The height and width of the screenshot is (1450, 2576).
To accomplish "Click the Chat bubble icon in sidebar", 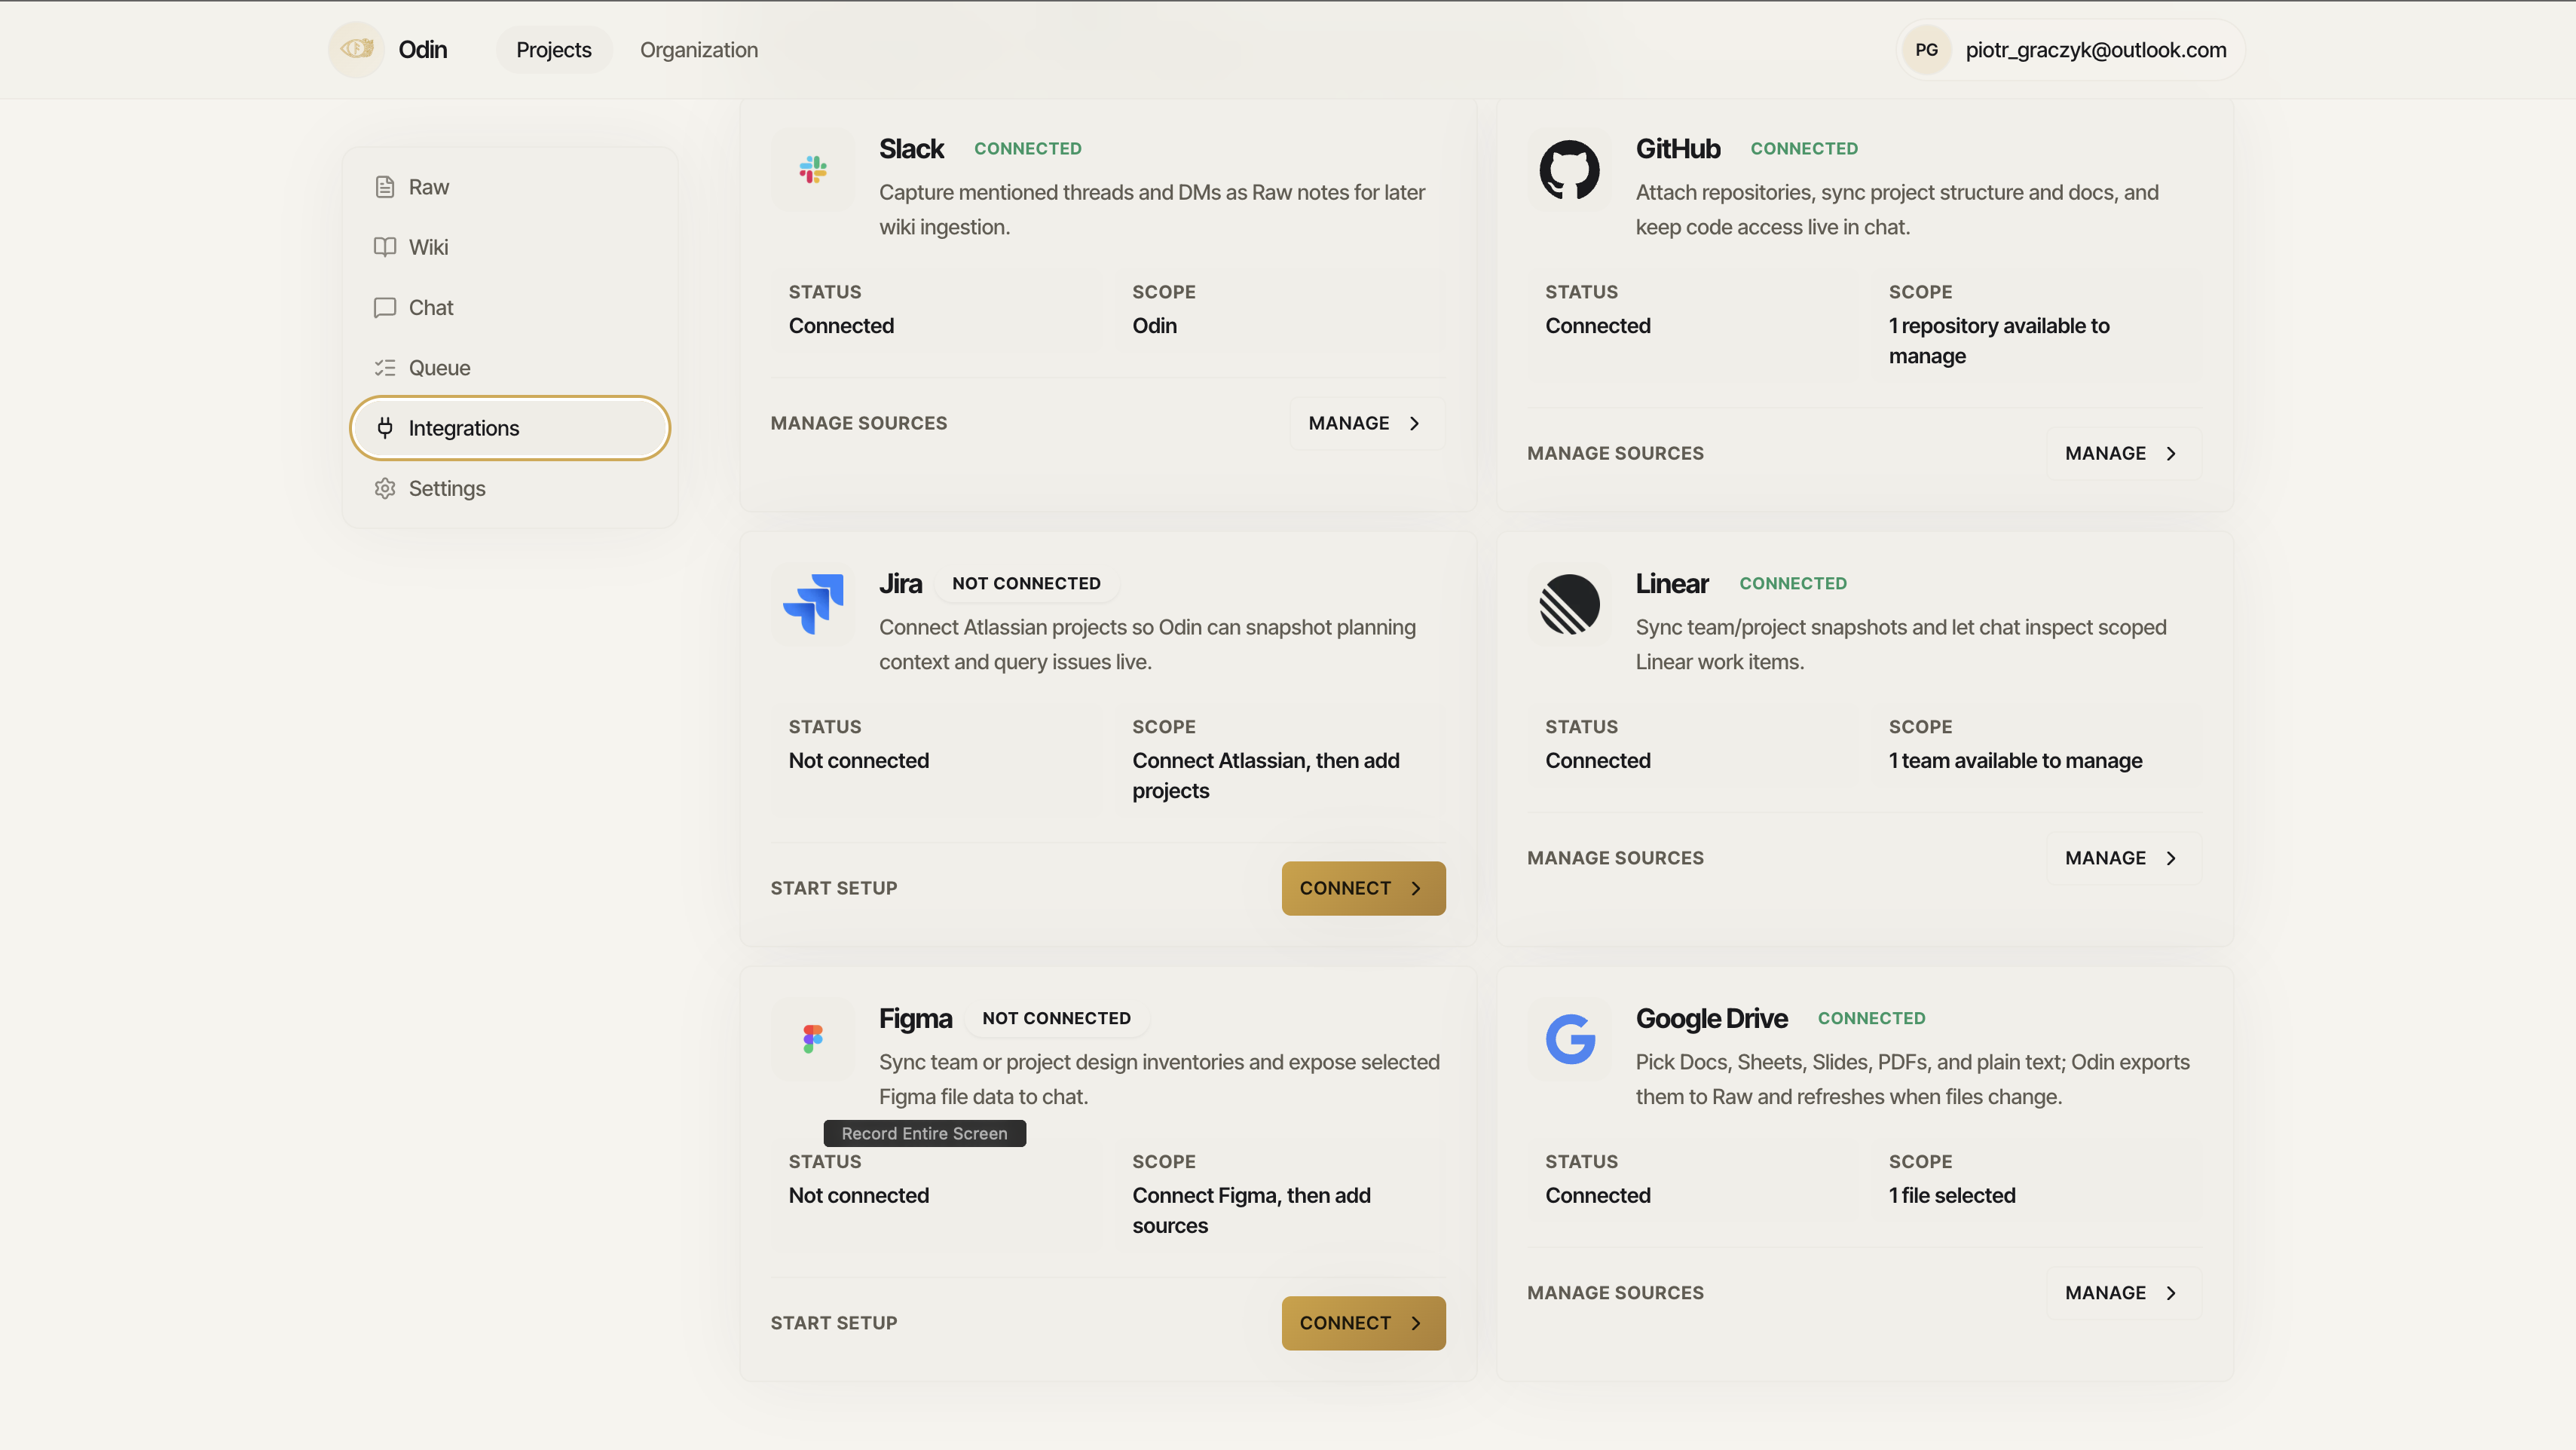I will tap(385, 307).
